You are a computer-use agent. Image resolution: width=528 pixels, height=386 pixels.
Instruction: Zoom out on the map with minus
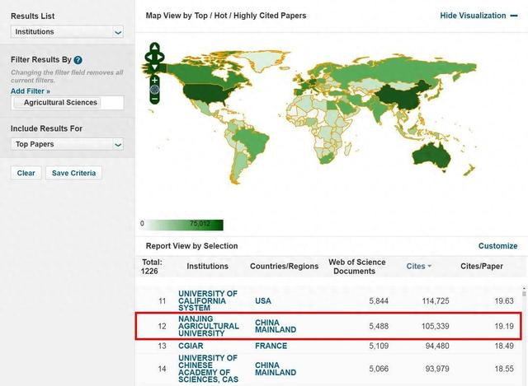pyautogui.click(x=154, y=99)
